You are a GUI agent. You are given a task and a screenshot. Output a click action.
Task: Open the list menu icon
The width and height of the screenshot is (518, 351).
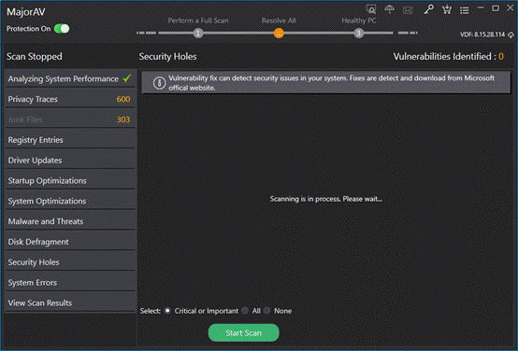coord(464,10)
